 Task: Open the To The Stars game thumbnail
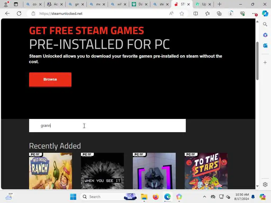pyautogui.click(x=206, y=171)
